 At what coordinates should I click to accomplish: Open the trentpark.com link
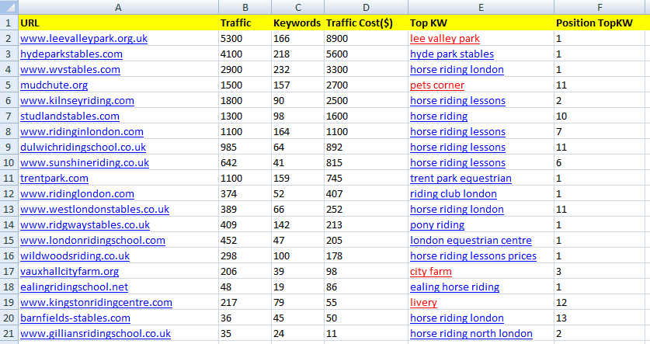(54, 179)
